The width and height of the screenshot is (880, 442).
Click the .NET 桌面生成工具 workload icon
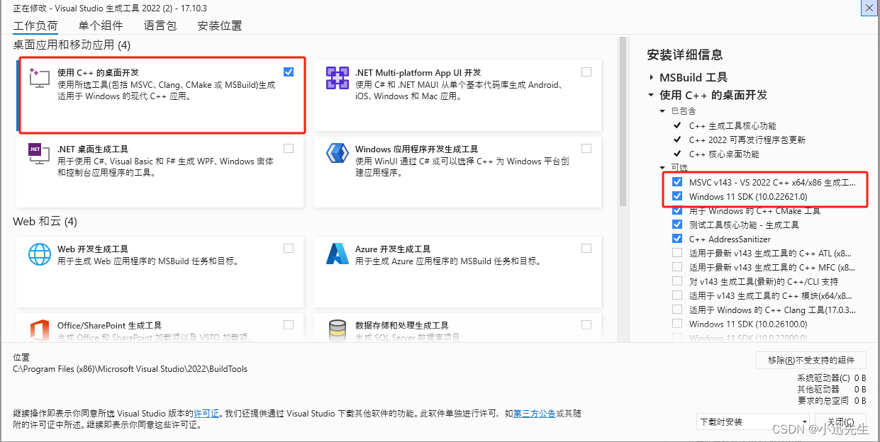tap(39, 154)
